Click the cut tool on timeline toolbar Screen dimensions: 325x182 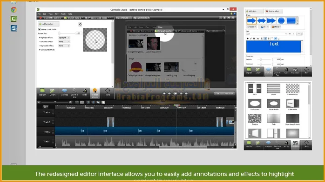click(88, 102)
